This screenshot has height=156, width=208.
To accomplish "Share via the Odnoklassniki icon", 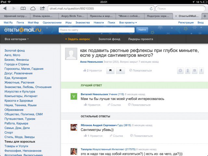I will 188,71.
